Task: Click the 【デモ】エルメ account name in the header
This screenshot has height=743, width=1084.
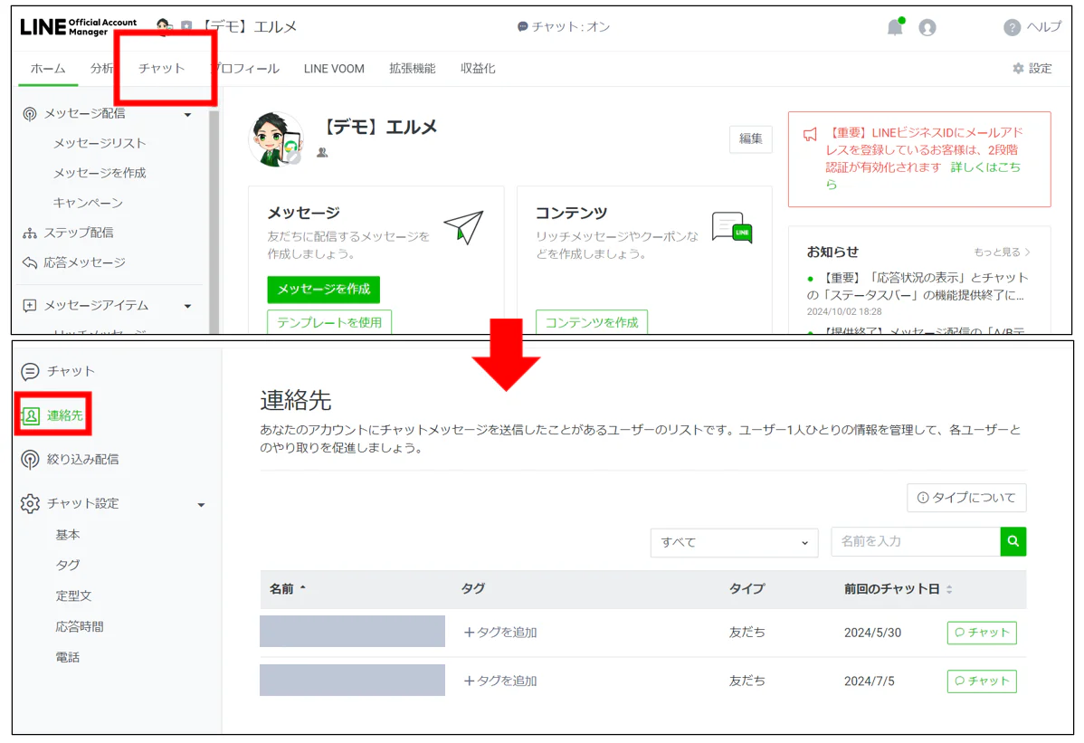Action: pyautogui.click(x=250, y=26)
